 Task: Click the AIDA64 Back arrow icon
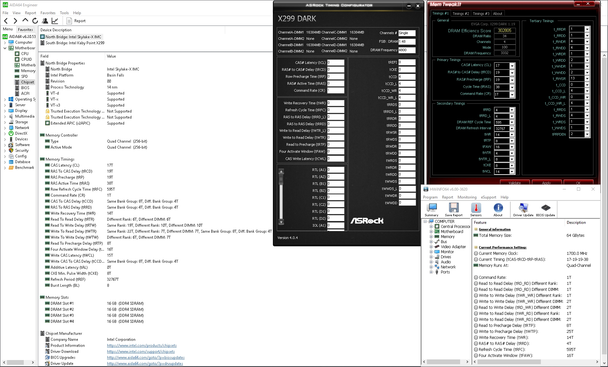6,21
